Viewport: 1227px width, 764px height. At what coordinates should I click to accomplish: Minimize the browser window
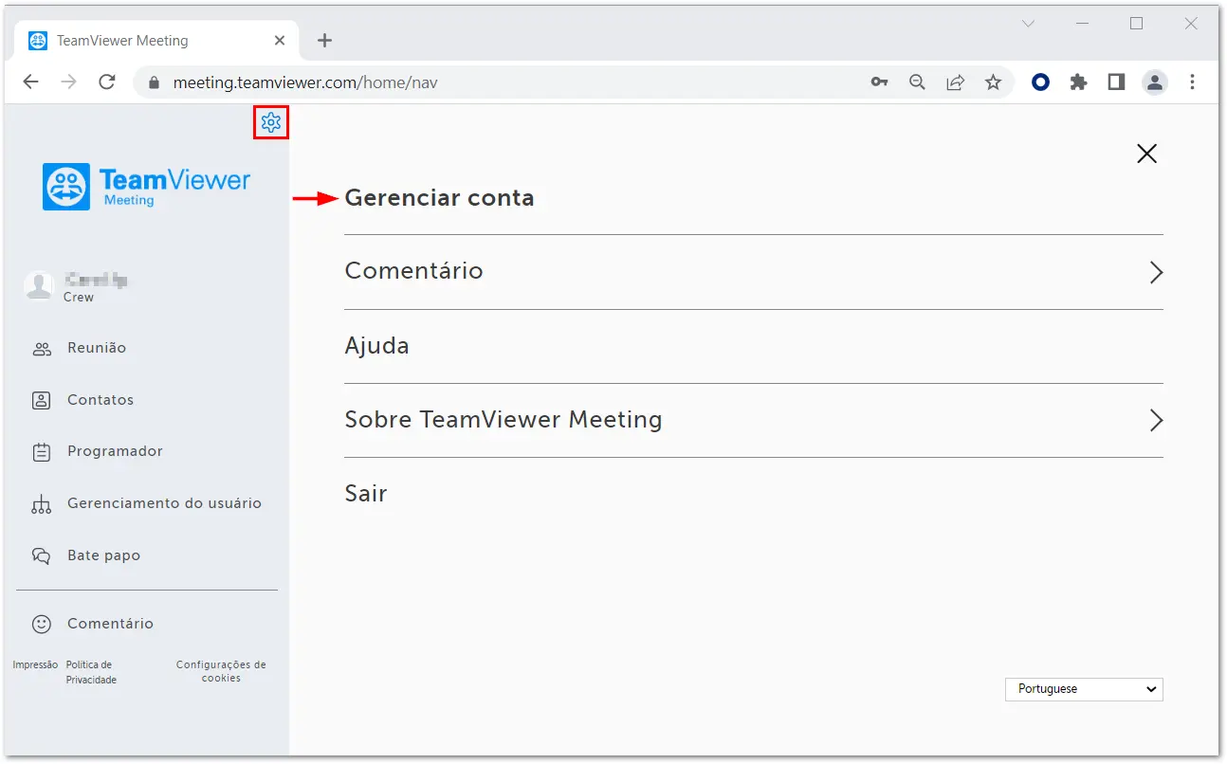pyautogui.click(x=1083, y=24)
